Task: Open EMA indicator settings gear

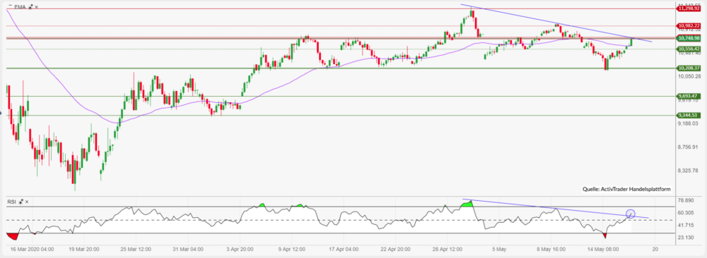Action: tap(30, 7)
